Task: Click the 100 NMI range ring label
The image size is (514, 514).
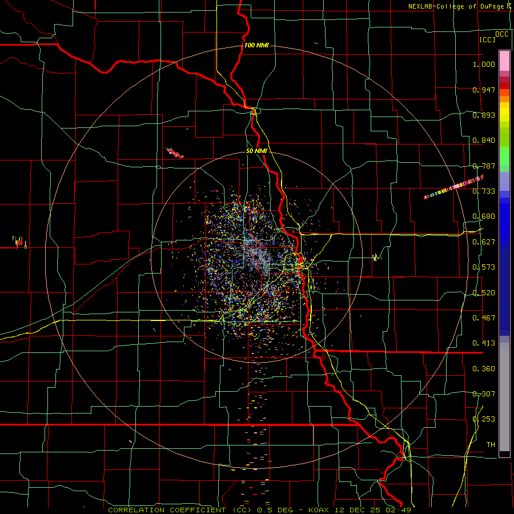Action: pos(256,45)
